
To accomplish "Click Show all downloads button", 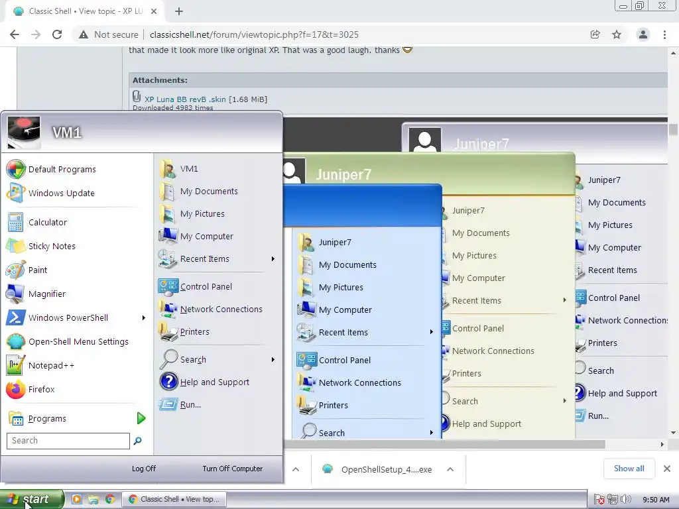I will (629, 469).
